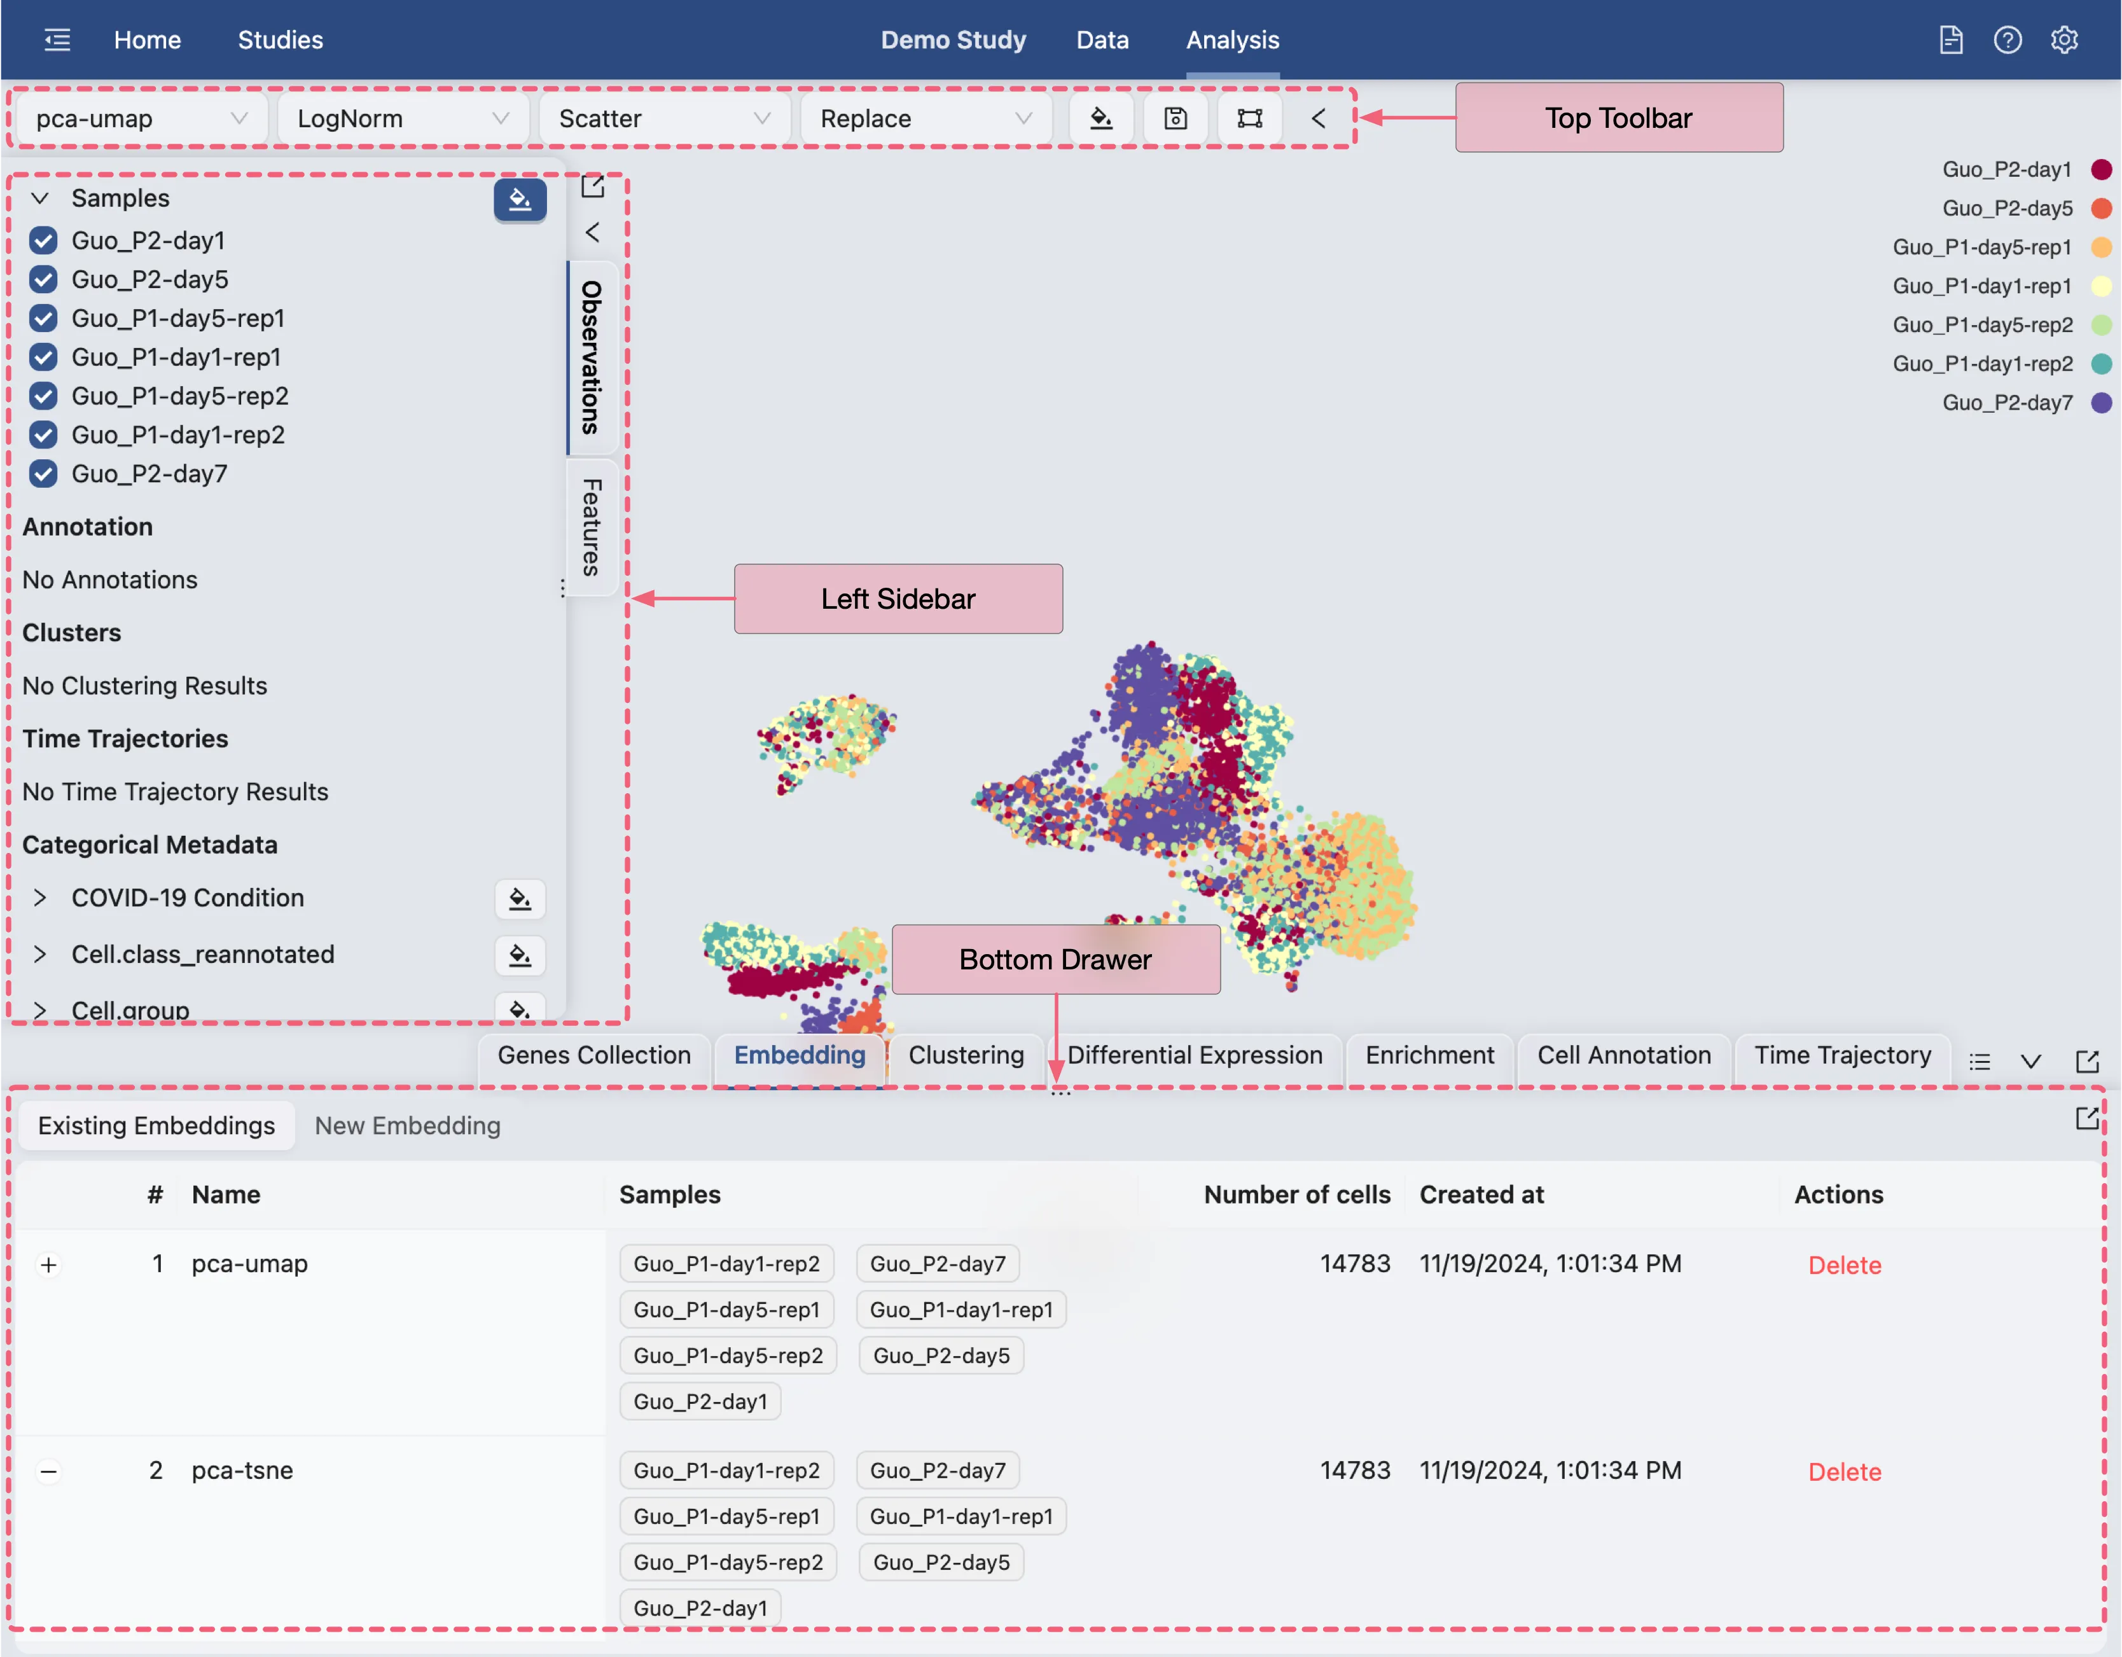
Task: Open the help question mark icon
Action: (2008, 40)
